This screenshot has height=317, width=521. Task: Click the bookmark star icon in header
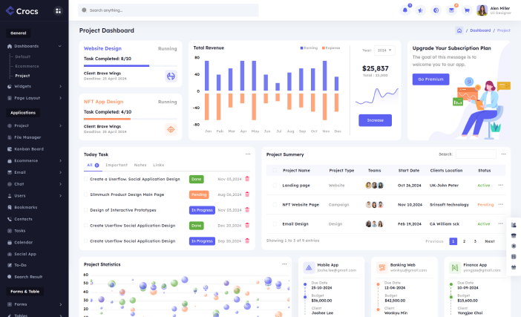pyautogui.click(x=421, y=10)
